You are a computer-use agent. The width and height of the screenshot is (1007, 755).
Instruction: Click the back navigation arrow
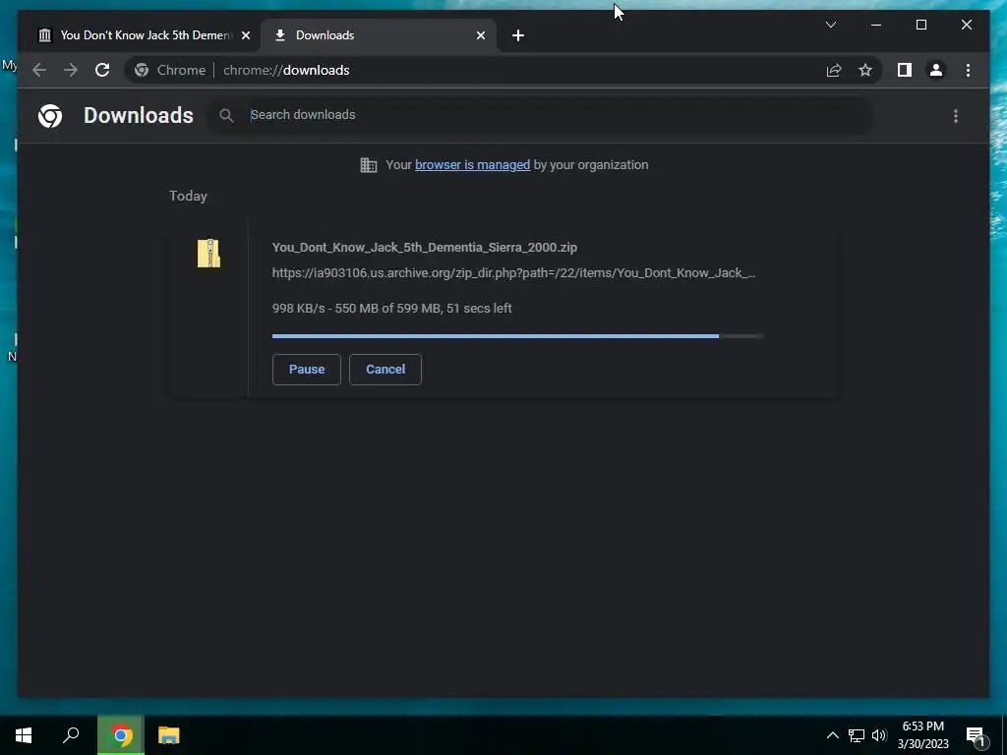39,70
